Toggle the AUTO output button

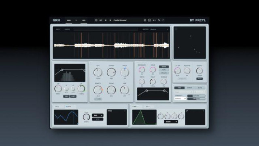click(200, 78)
